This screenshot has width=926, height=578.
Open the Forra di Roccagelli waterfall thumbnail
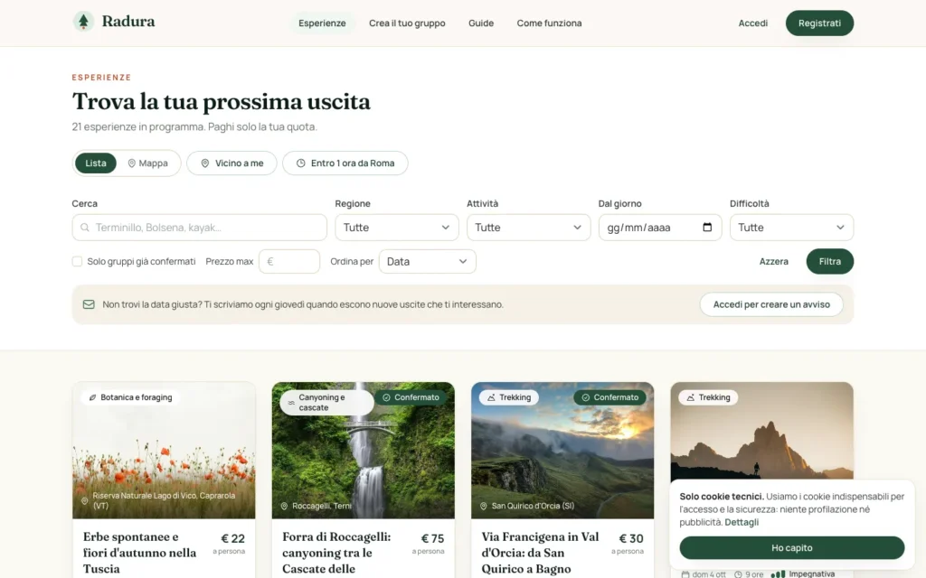coord(364,451)
